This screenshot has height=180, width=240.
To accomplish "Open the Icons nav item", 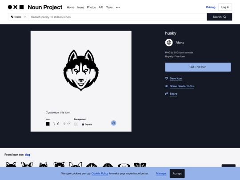I will pos(80,8).
